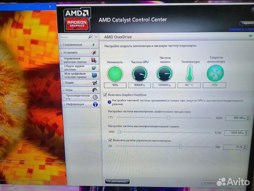This screenshot has height=191, width=254.
Task: Expand the Игры sidebar section
Action: 81,90
